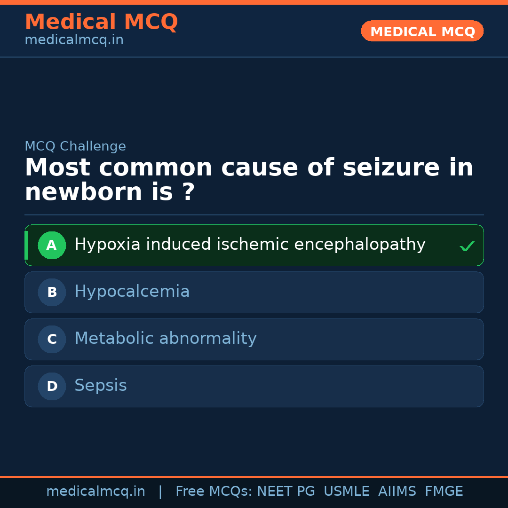Image resolution: width=508 pixels, height=508 pixels.
Task: Click the MCQ Challenge label
Action: click(x=75, y=146)
